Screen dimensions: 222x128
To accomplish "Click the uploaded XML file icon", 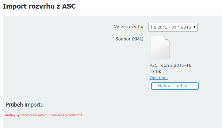I will click(x=160, y=47).
